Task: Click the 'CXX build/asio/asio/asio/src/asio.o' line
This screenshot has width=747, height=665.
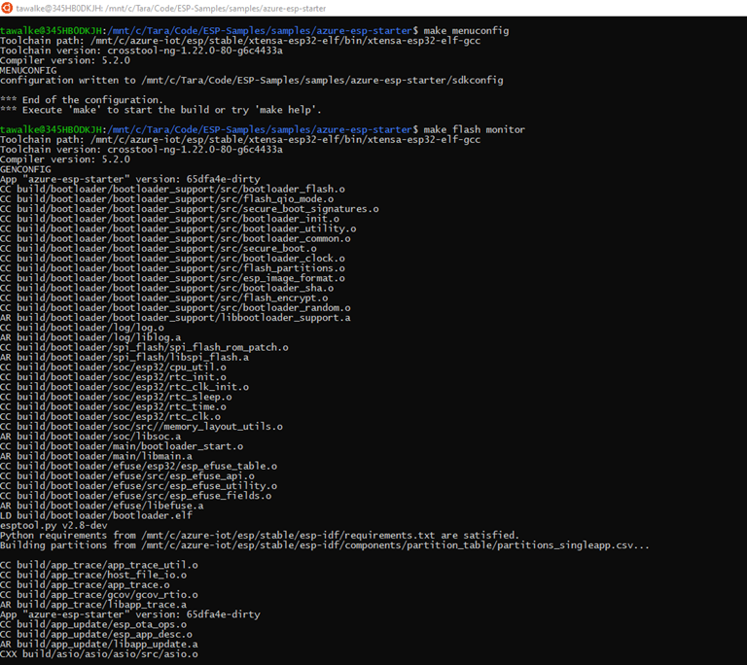Action: [99, 654]
